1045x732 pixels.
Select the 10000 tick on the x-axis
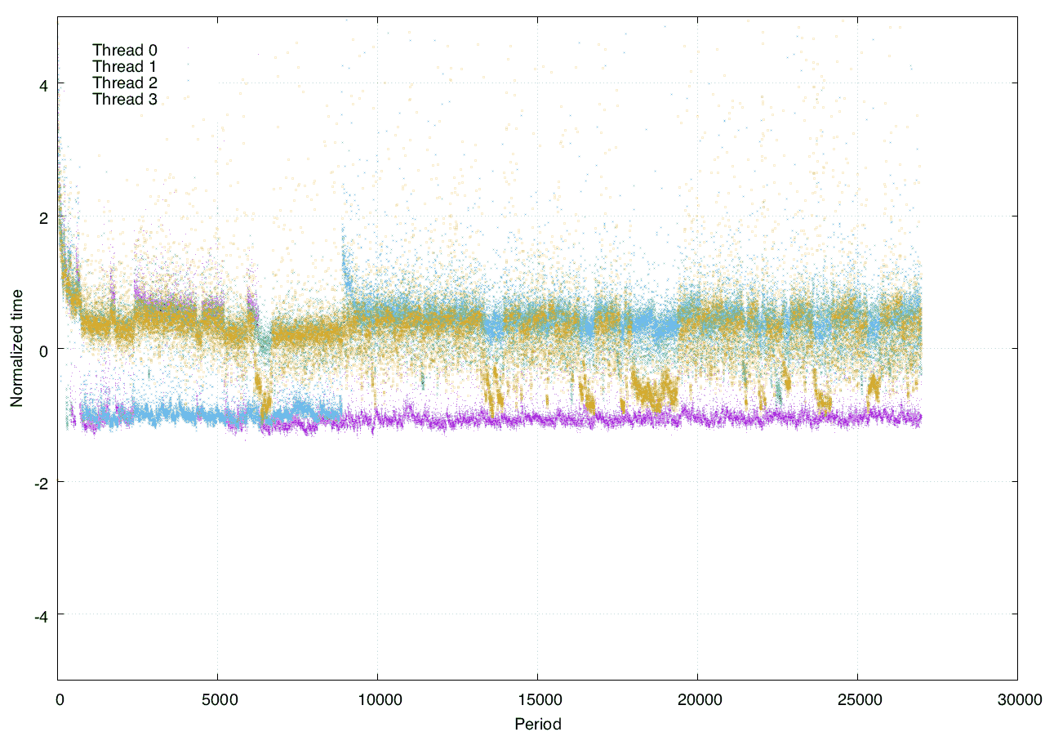click(377, 699)
